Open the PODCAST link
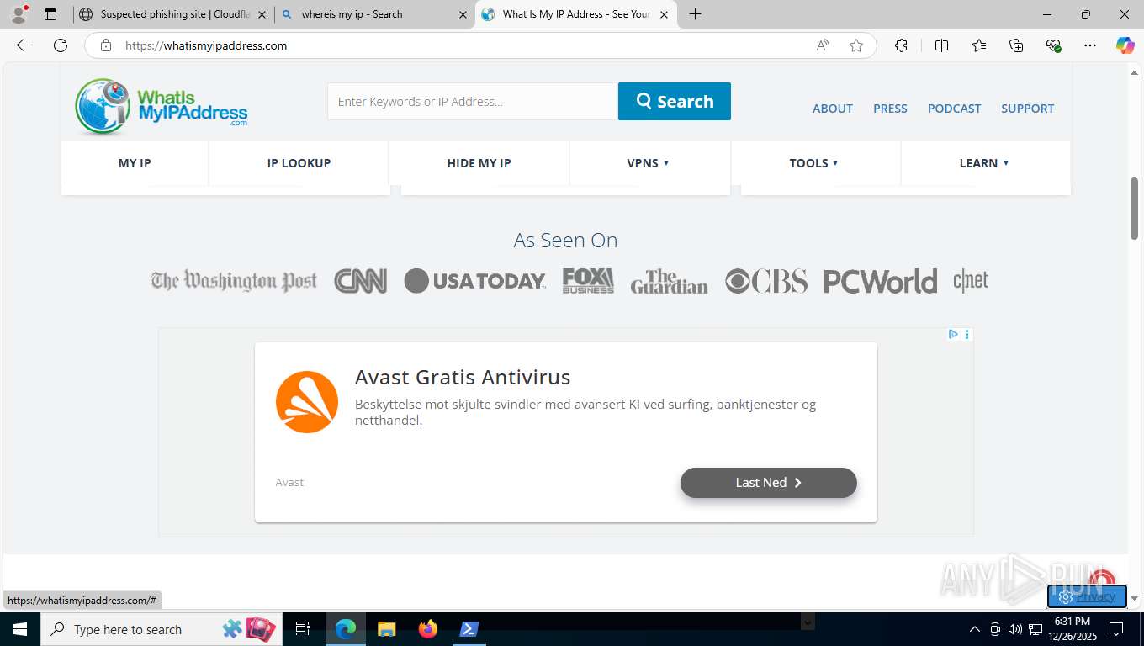This screenshot has height=646, width=1144. [x=954, y=109]
